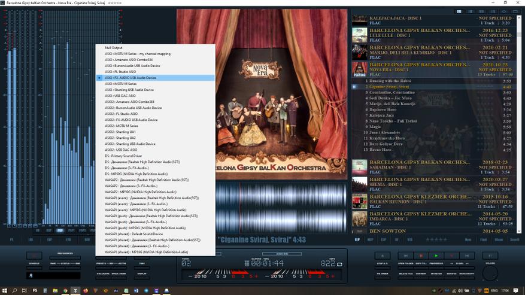Open Windows Start menu

[x=4, y=291]
